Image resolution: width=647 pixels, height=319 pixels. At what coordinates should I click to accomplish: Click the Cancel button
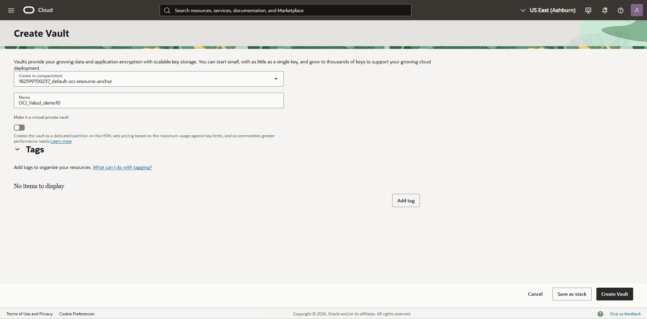(x=535, y=294)
